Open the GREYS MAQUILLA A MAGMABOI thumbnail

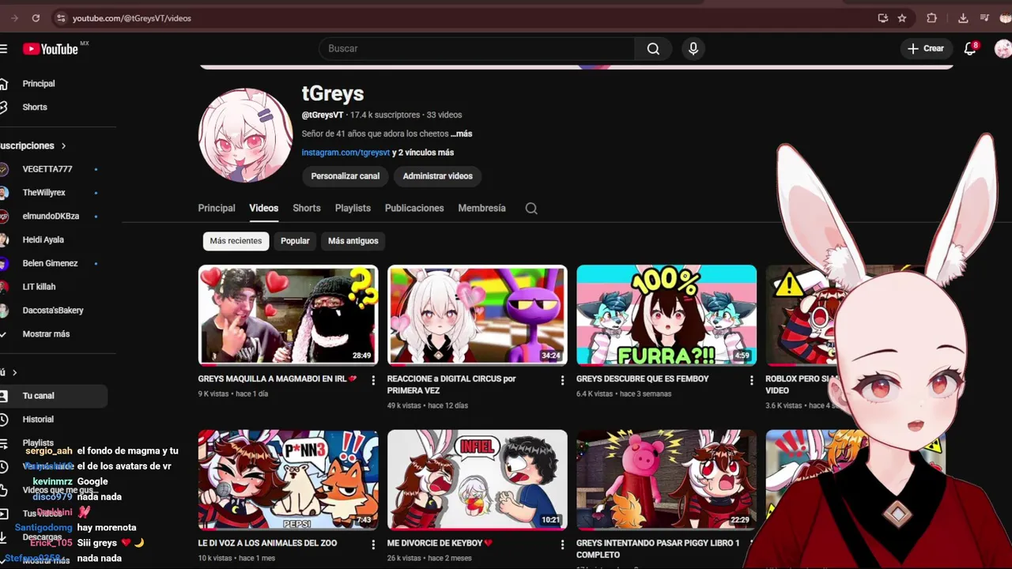pos(288,315)
